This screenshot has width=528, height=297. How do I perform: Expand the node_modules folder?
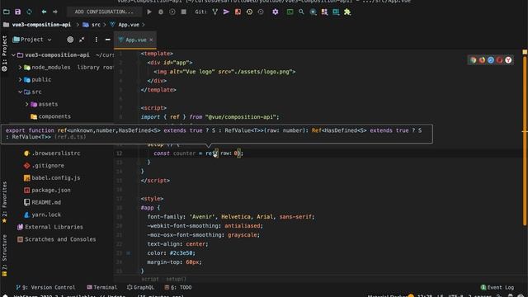[20, 68]
